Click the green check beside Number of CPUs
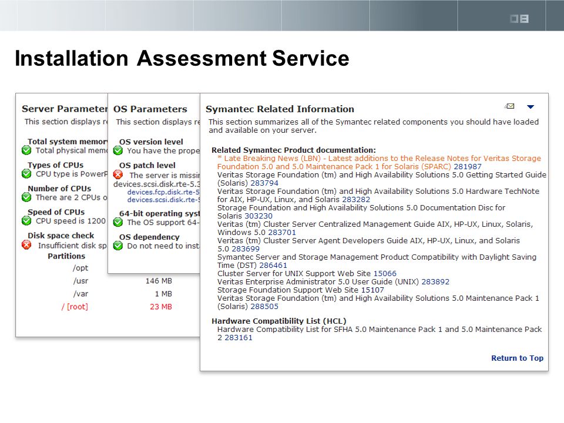 pyautogui.click(x=26, y=197)
